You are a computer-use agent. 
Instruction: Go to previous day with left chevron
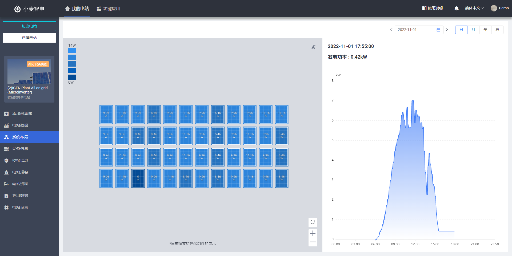[391, 30]
